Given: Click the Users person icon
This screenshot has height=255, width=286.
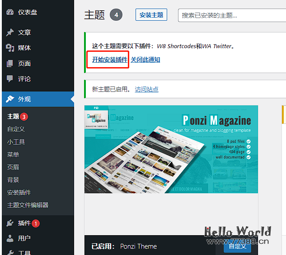Looking at the screenshot, I should tap(10, 238).
